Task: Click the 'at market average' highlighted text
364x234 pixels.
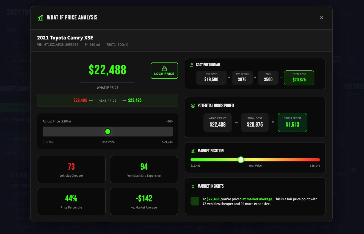Action: (257, 199)
